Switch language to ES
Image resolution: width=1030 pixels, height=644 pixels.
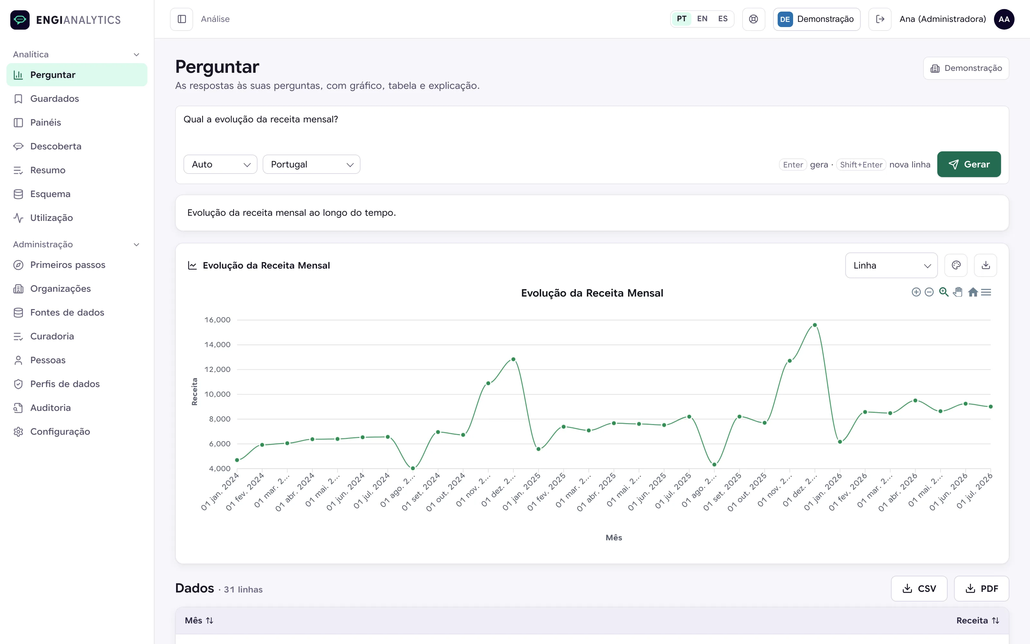click(x=723, y=19)
